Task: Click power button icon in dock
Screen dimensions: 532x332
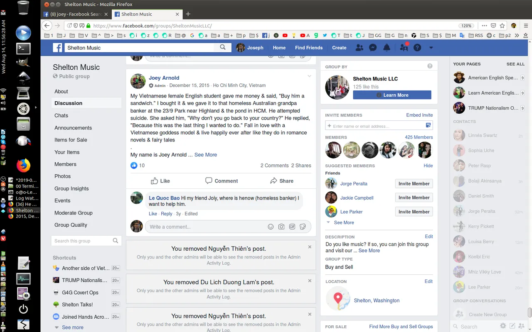Action: tap(23, 309)
